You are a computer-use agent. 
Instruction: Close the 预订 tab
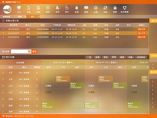pyautogui.click(x=38, y=17)
